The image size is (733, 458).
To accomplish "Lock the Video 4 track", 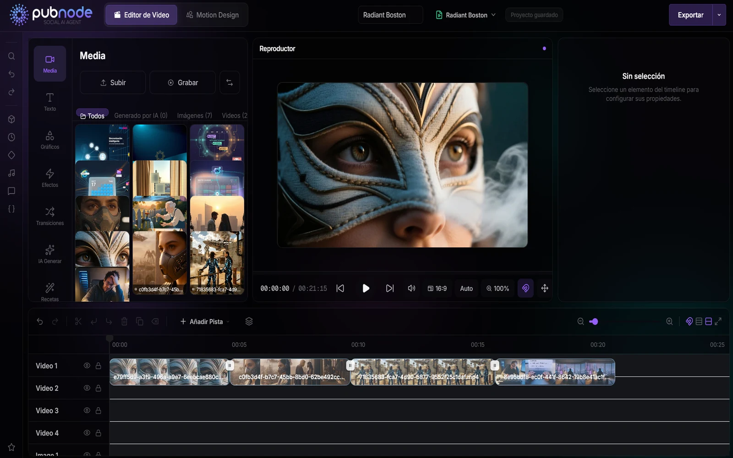I will point(98,433).
